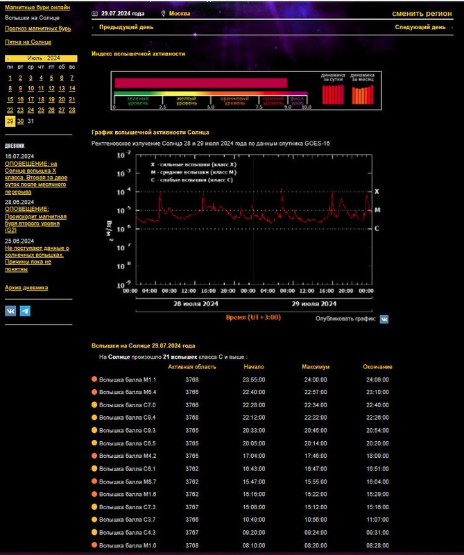The height and width of the screenshot is (555, 464).
Task: Click the location pin icon near Москва
Action: (x=163, y=13)
